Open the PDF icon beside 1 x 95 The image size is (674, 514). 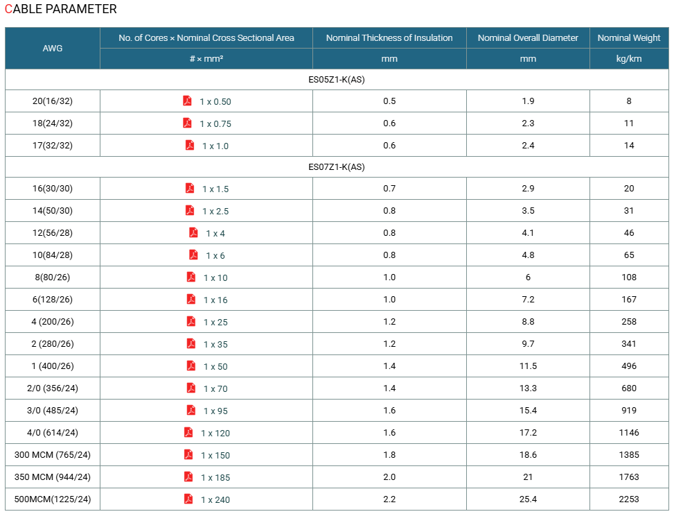tap(191, 410)
